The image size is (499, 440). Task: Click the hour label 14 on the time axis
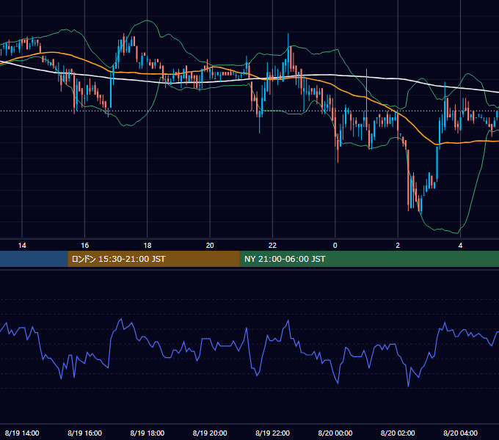coord(22,246)
